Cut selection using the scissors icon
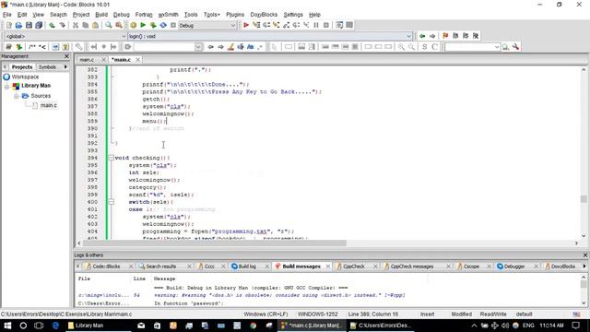Image resolution: width=590 pixels, height=332 pixels. (76, 25)
